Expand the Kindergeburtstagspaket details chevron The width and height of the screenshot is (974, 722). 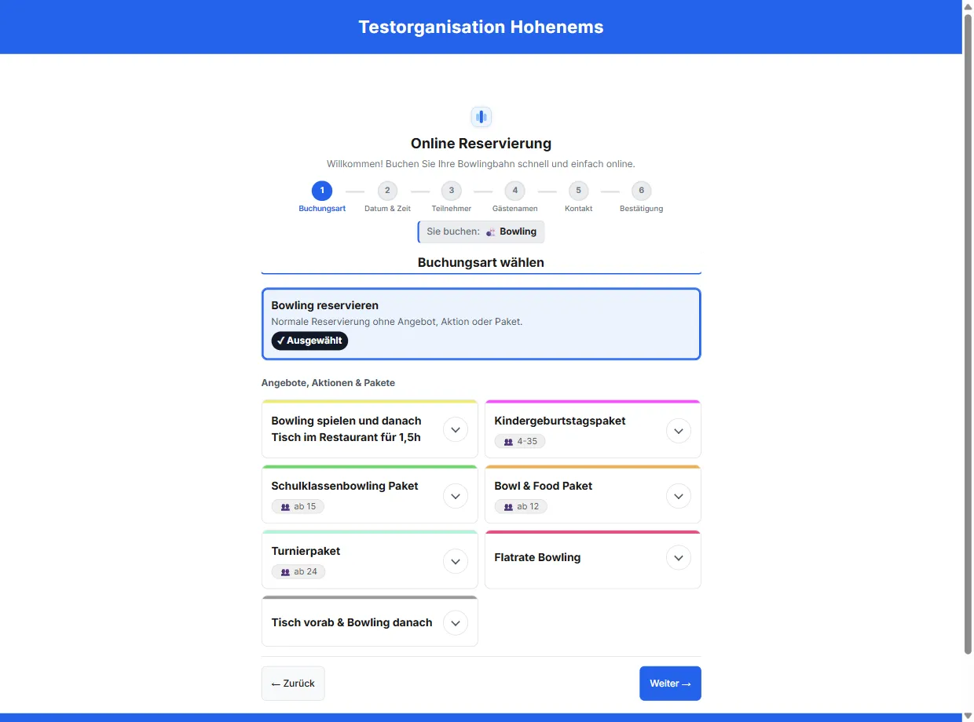[679, 429]
